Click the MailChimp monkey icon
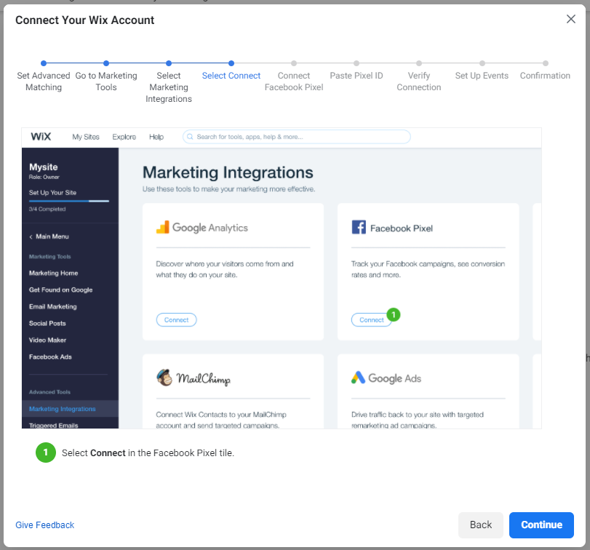This screenshot has height=550, width=590. pos(164,378)
